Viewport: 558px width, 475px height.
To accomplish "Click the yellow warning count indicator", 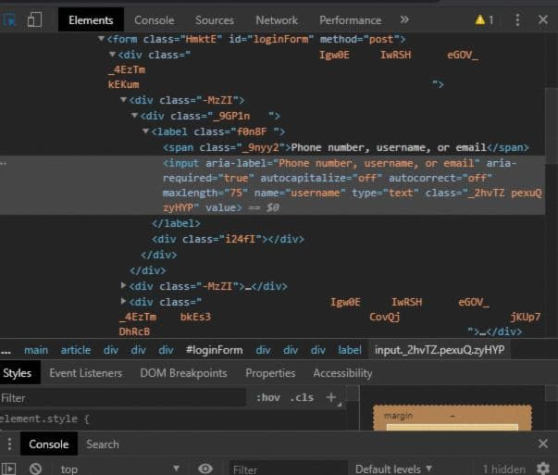I will [x=484, y=19].
